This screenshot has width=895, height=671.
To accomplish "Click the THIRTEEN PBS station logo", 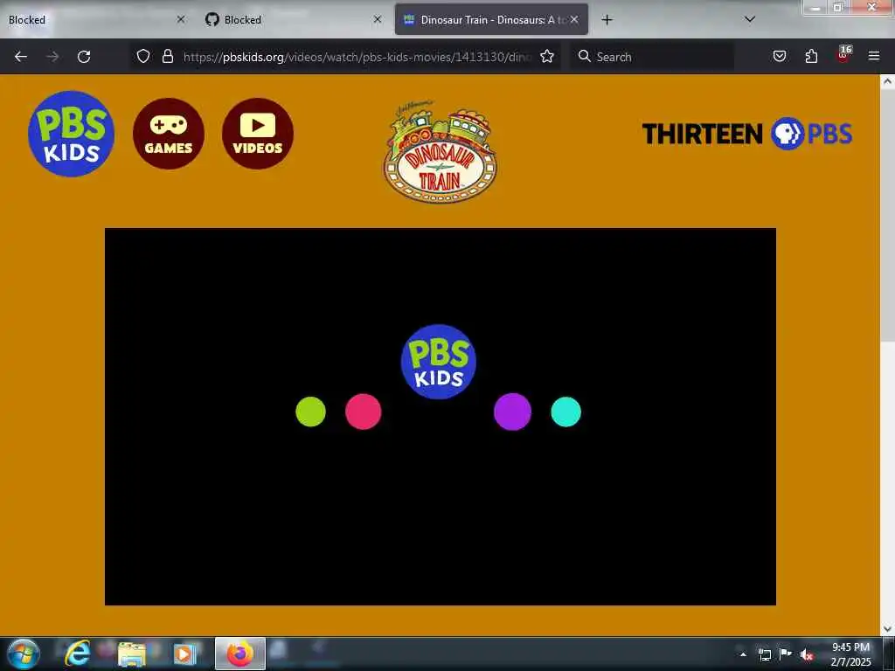I will click(747, 134).
